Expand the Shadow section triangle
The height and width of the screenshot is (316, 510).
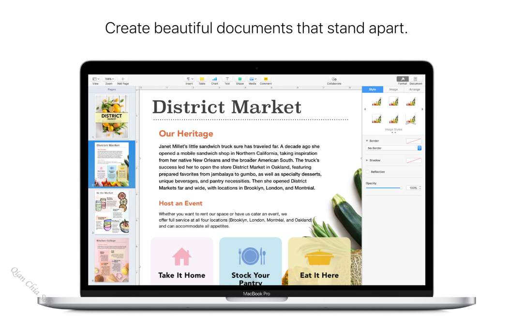click(367, 160)
